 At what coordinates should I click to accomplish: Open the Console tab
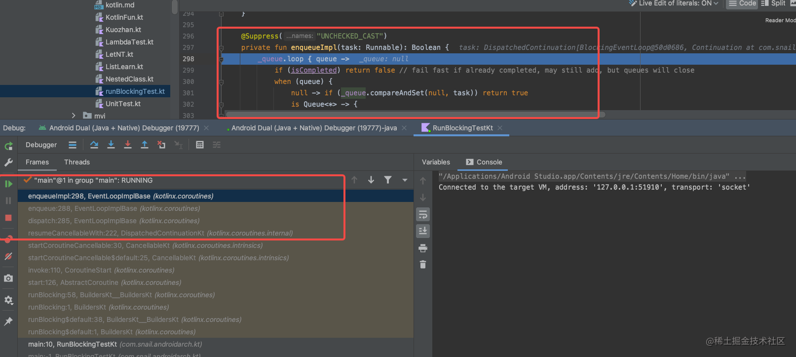pos(484,162)
